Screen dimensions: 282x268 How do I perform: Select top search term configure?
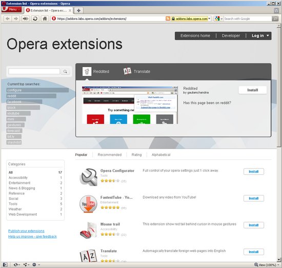click(37, 90)
